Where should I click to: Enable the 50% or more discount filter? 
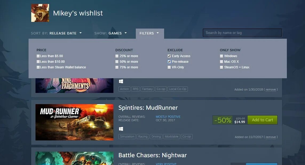(117, 62)
